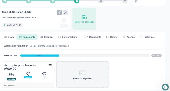The image size is (170, 91).
Task: Click the flag step at tracker end
Action: pos(125,1)
